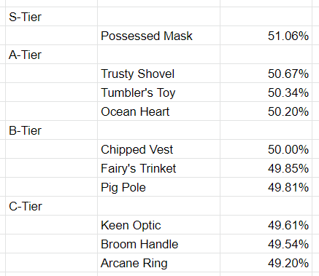Screen dimensions: 319x276
Task: Select the Broom Handle cell
Action: (x=158, y=244)
